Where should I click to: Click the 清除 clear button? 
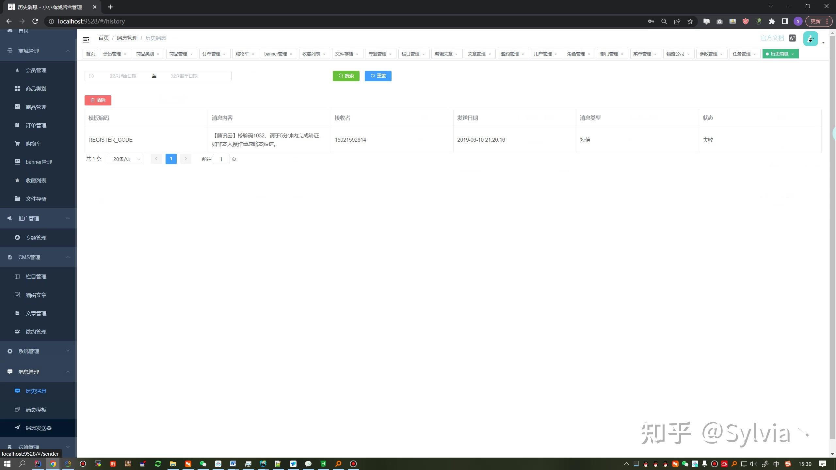(x=98, y=100)
